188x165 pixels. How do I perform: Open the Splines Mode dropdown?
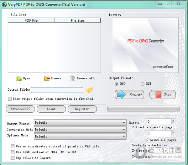click(x=80, y=136)
